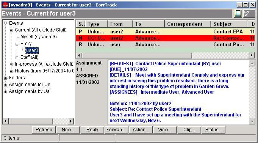Click right arrow of event table scrollbar
This screenshot has height=143, width=258.
[x=252, y=55]
